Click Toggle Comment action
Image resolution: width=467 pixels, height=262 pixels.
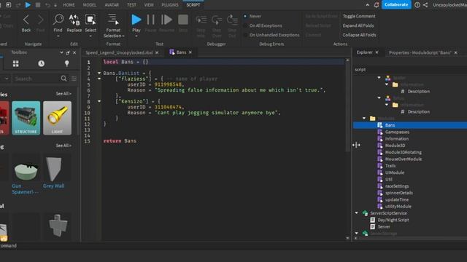359,16
